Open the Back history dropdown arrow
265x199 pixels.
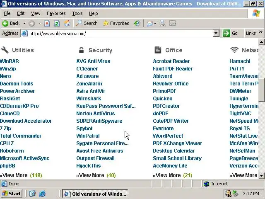coord(24,23)
